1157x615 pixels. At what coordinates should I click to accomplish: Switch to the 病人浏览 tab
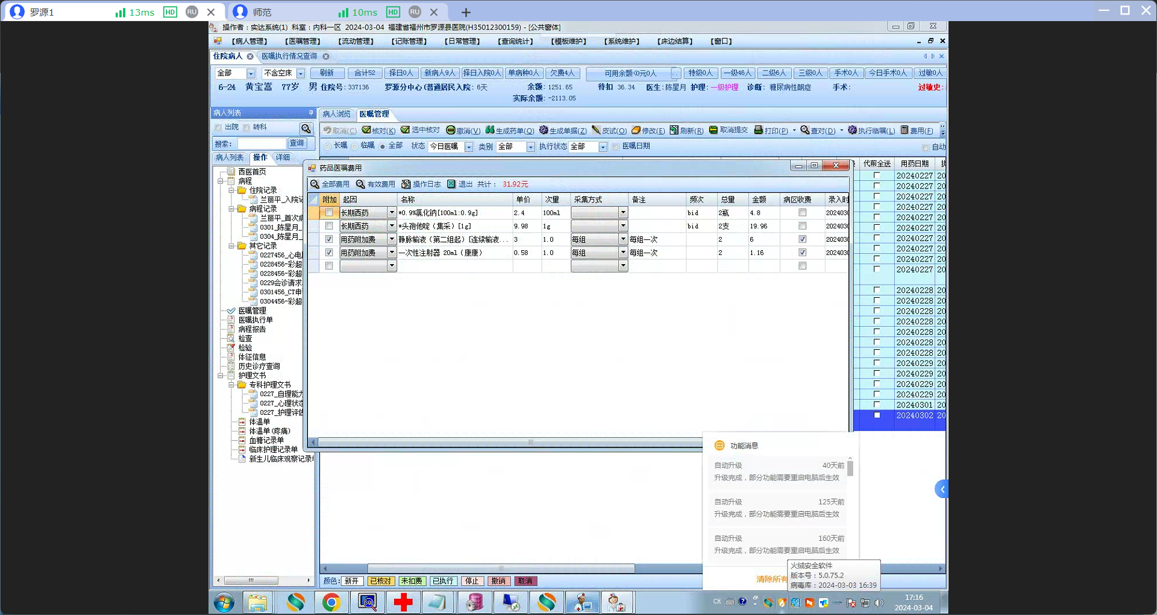tap(336, 114)
